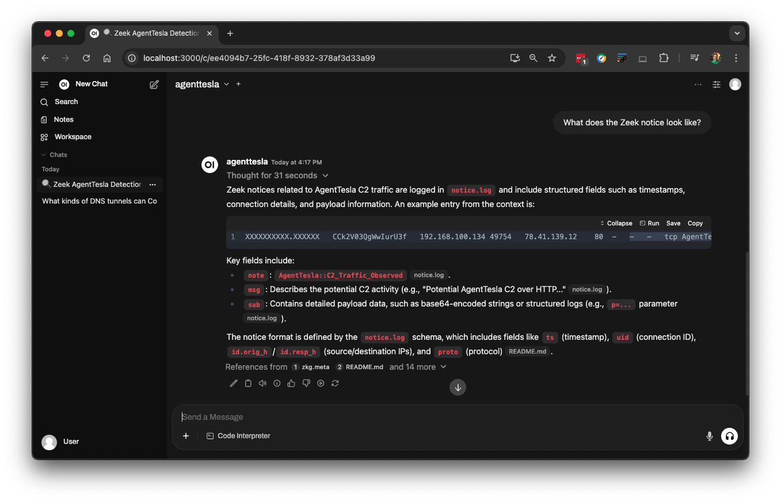
Task: Copy the response with the clipboard icon
Action: pyautogui.click(x=248, y=384)
